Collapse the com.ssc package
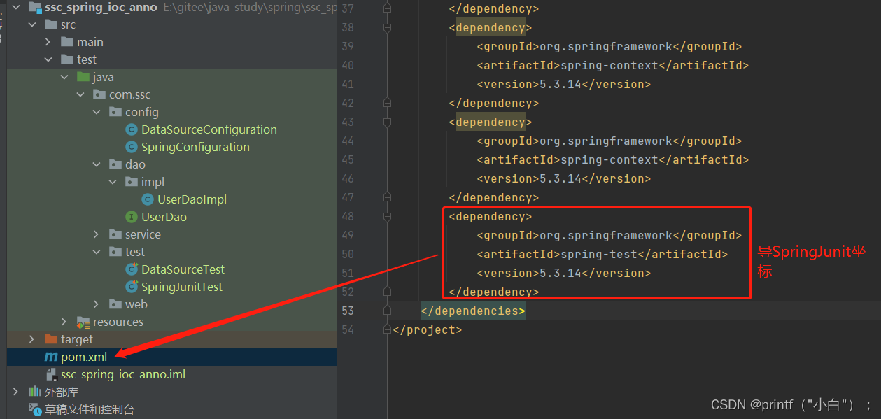This screenshot has width=881, height=419. click(x=80, y=94)
